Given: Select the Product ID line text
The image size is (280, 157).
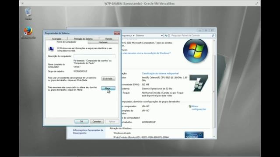Looking at the screenshot, I should (141, 137).
